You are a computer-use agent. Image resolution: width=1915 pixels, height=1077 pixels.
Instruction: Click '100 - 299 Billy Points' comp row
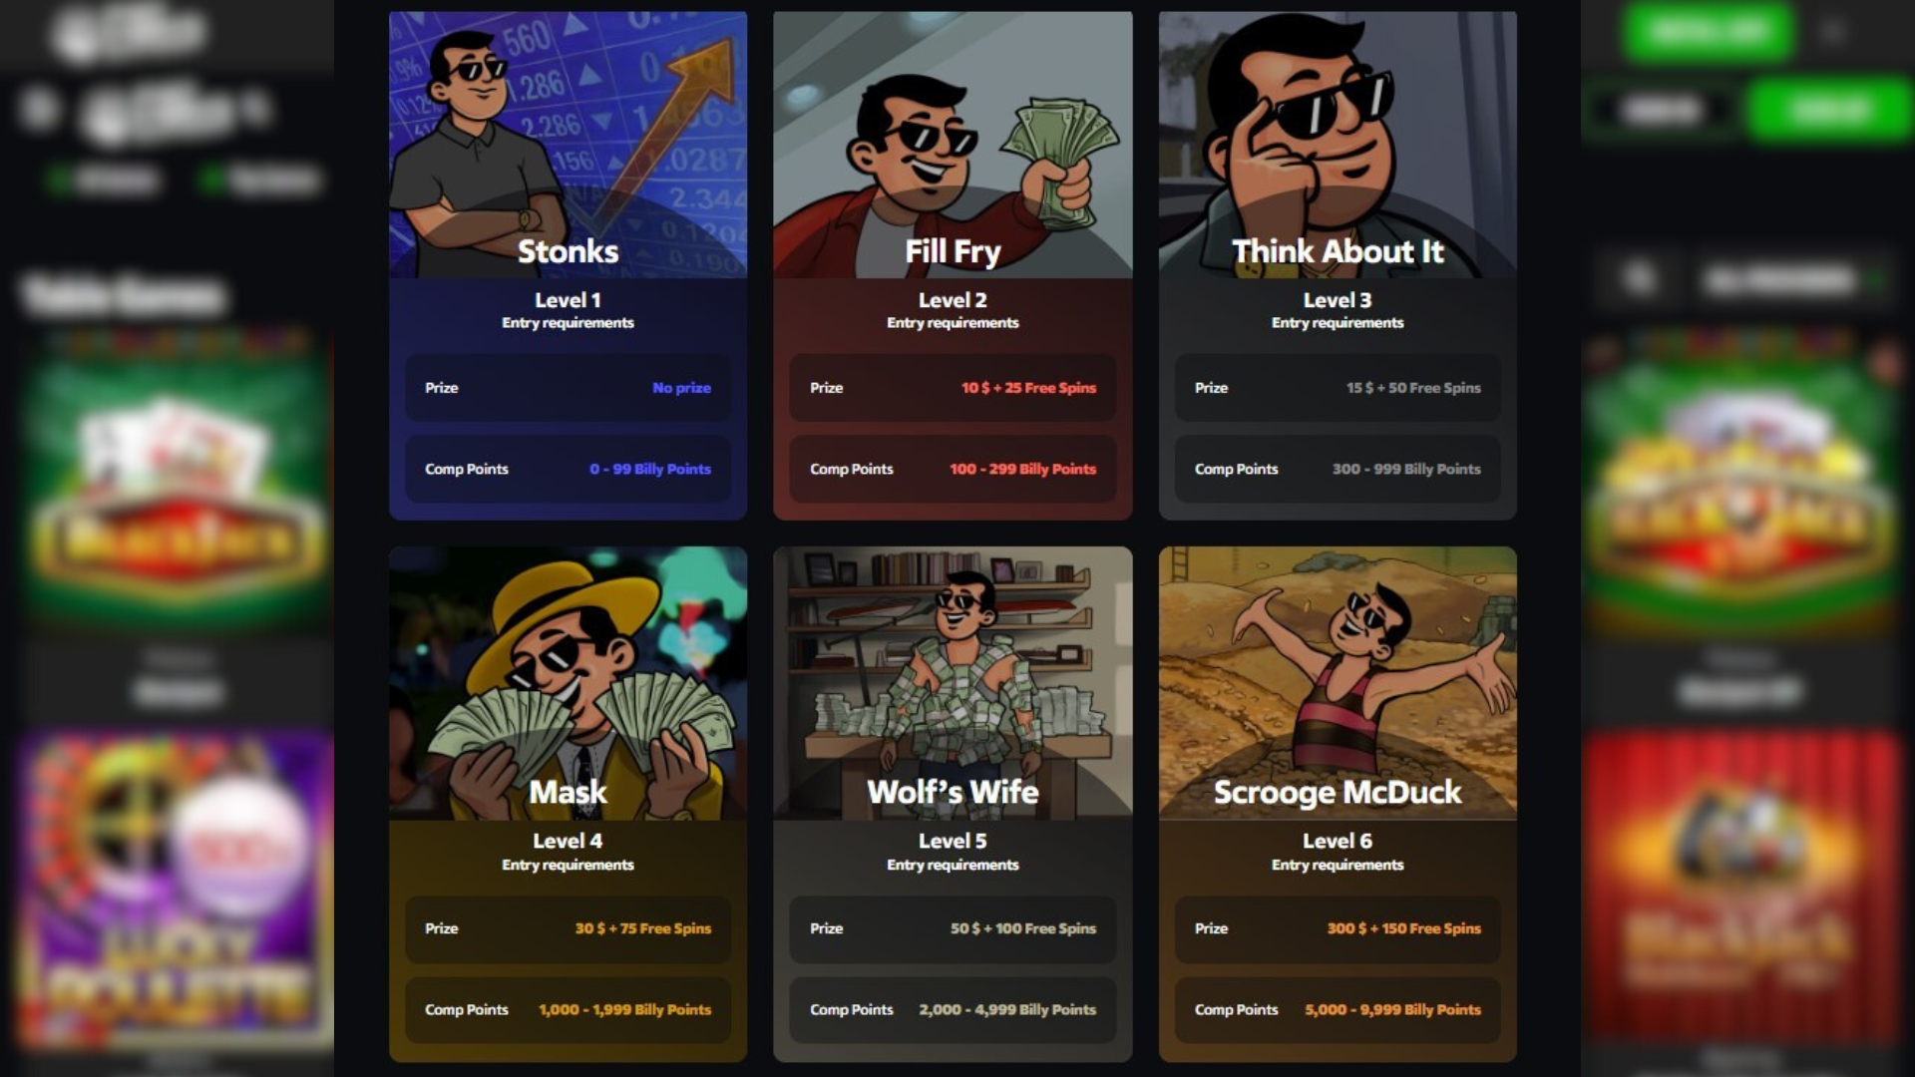953,469
